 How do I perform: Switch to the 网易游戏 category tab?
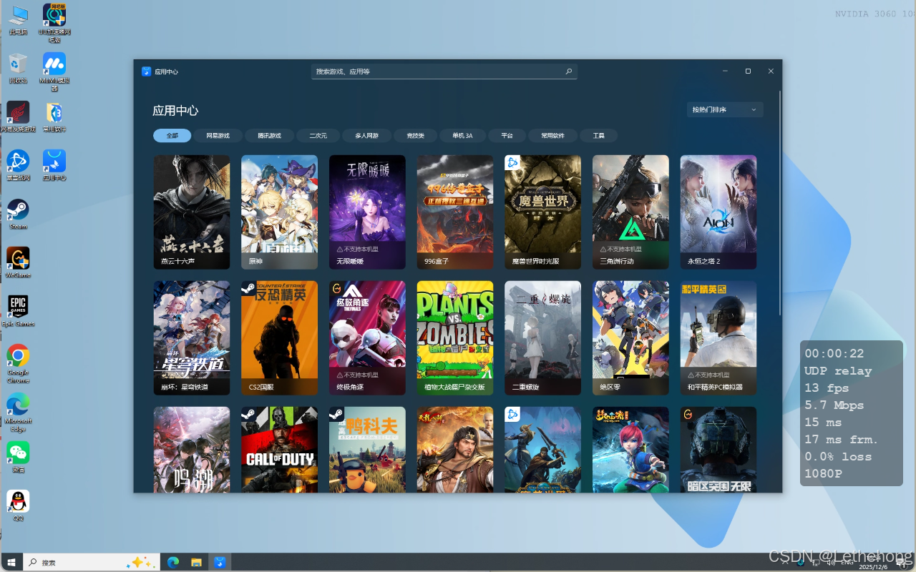[x=218, y=136]
